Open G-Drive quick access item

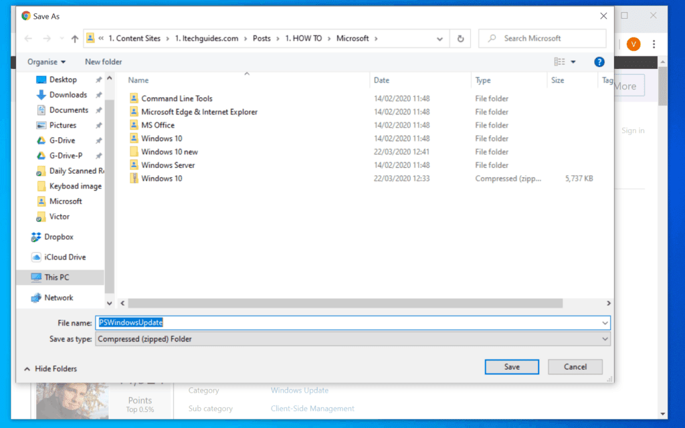pyautogui.click(x=62, y=140)
